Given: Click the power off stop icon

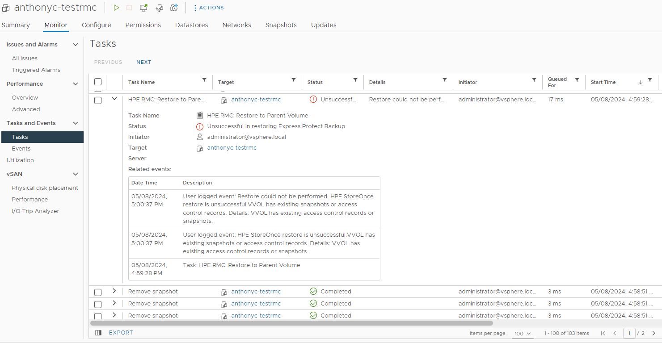Looking at the screenshot, I should (129, 8).
